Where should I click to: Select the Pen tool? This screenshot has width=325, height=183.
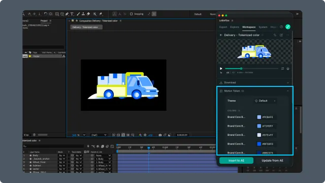(x=67, y=14)
